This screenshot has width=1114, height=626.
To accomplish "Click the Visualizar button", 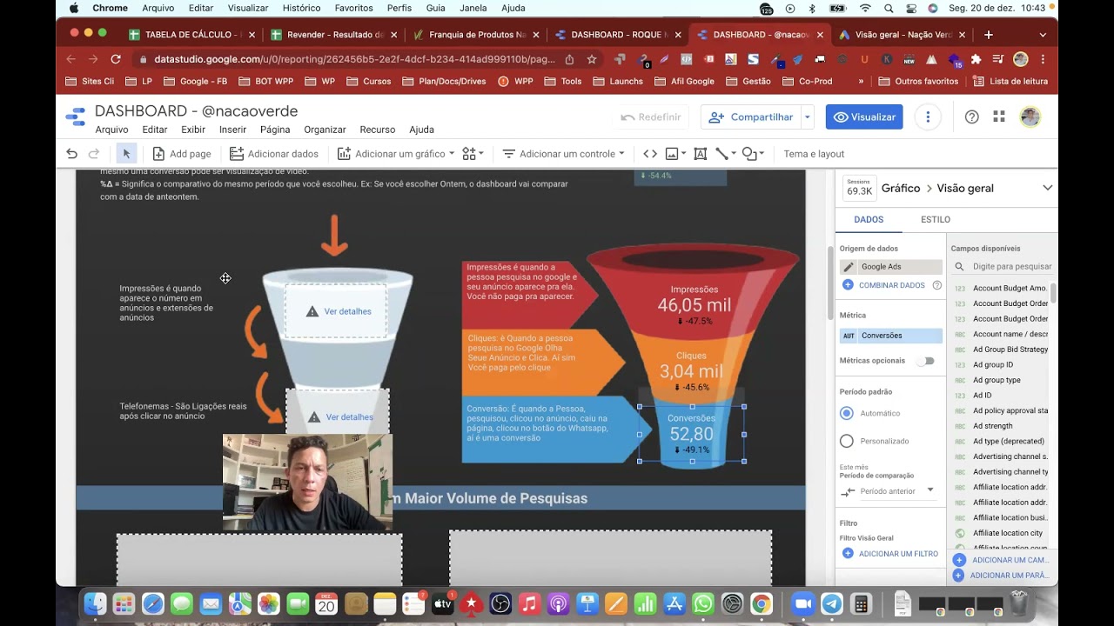I will (x=864, y=117).
